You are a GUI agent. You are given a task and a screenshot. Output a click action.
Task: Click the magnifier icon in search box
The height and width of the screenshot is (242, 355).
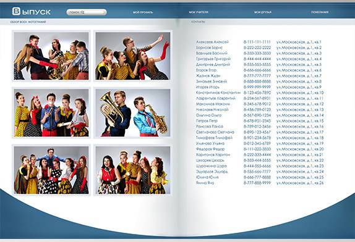tap(83, 12)
